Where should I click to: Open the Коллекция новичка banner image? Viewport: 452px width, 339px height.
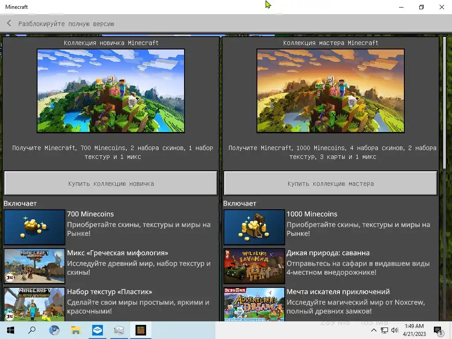[111, 91]
